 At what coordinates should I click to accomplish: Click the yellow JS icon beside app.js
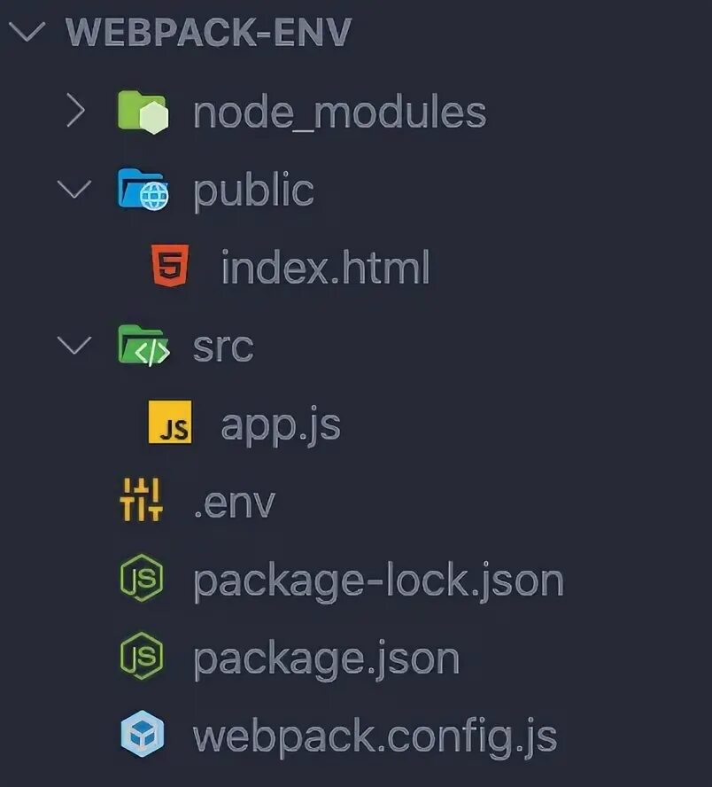tap(170, 422)
